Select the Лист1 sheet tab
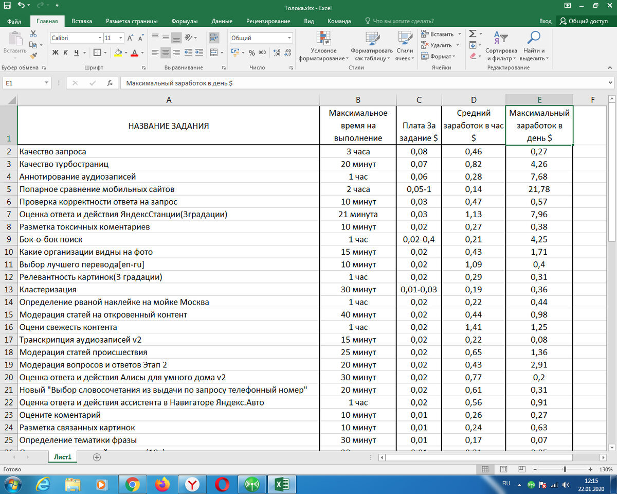 63,457
